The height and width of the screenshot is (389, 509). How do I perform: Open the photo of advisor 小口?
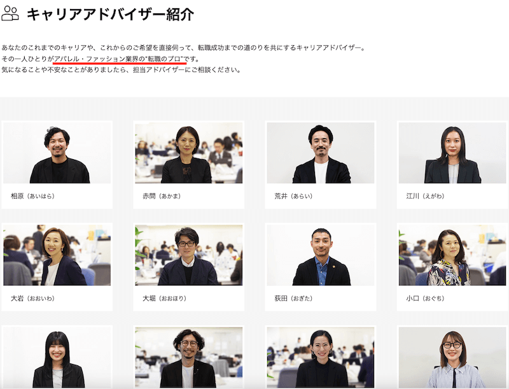pyautogui.click(x=452, y=255)
